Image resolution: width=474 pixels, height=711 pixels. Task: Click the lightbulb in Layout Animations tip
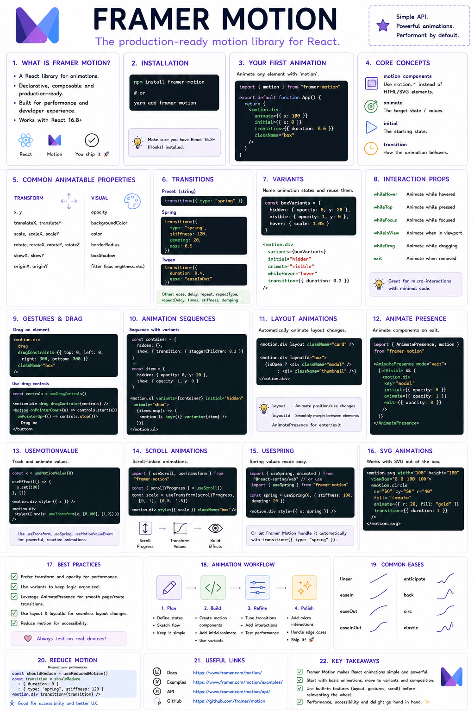point(264,408)
